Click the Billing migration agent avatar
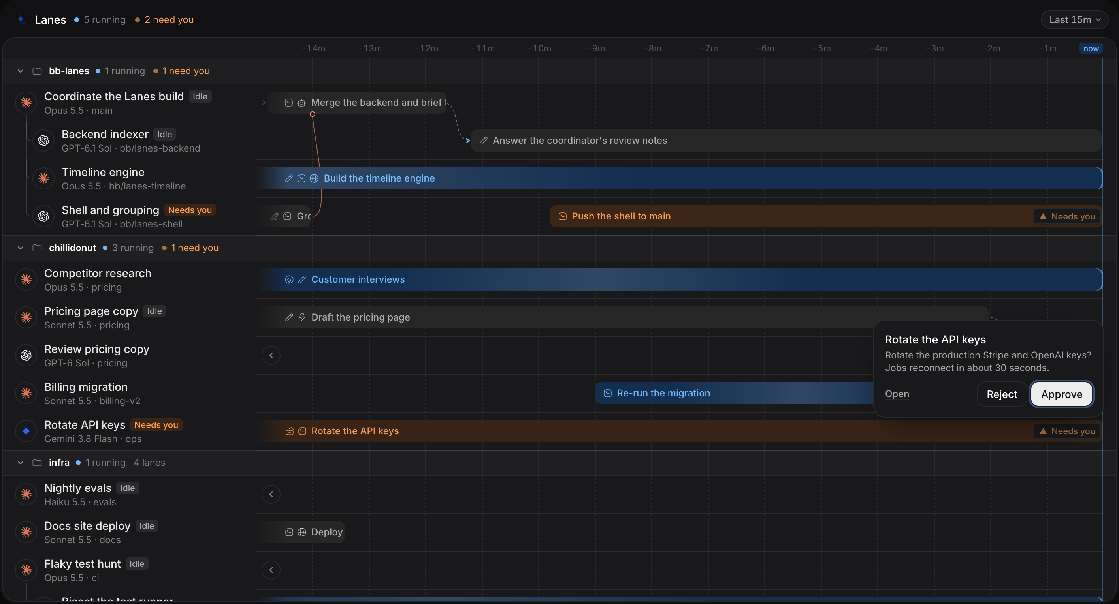This screenshot has height=604, width=1119. click(x=26, y=393)
